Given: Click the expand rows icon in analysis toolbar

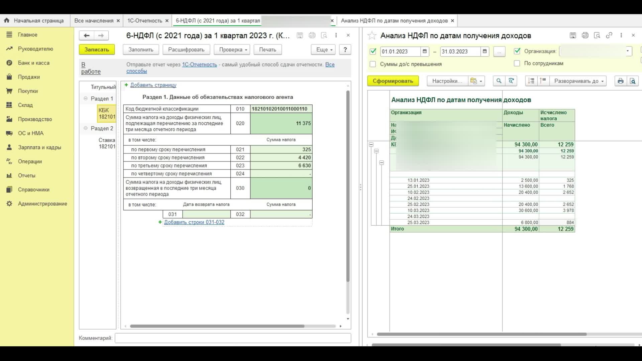Looking at the screenshot, I should (531, 81).
